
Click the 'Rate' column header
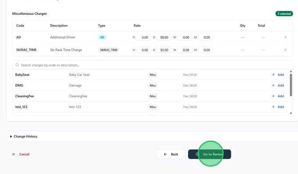[137, 25]
